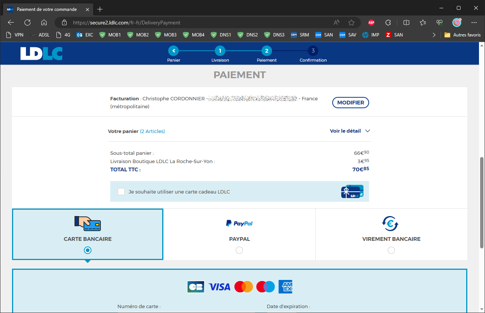Click the address bar URL
This screenshot has width=485, height=313.
(x=127, y=23)
